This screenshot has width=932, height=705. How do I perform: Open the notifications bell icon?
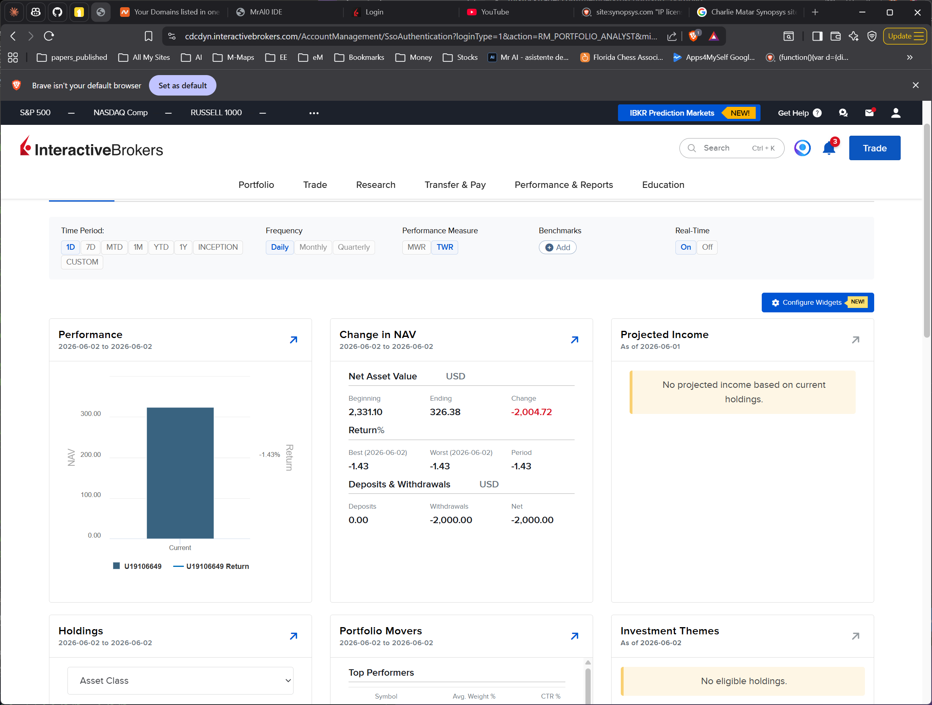click(829, 148)
